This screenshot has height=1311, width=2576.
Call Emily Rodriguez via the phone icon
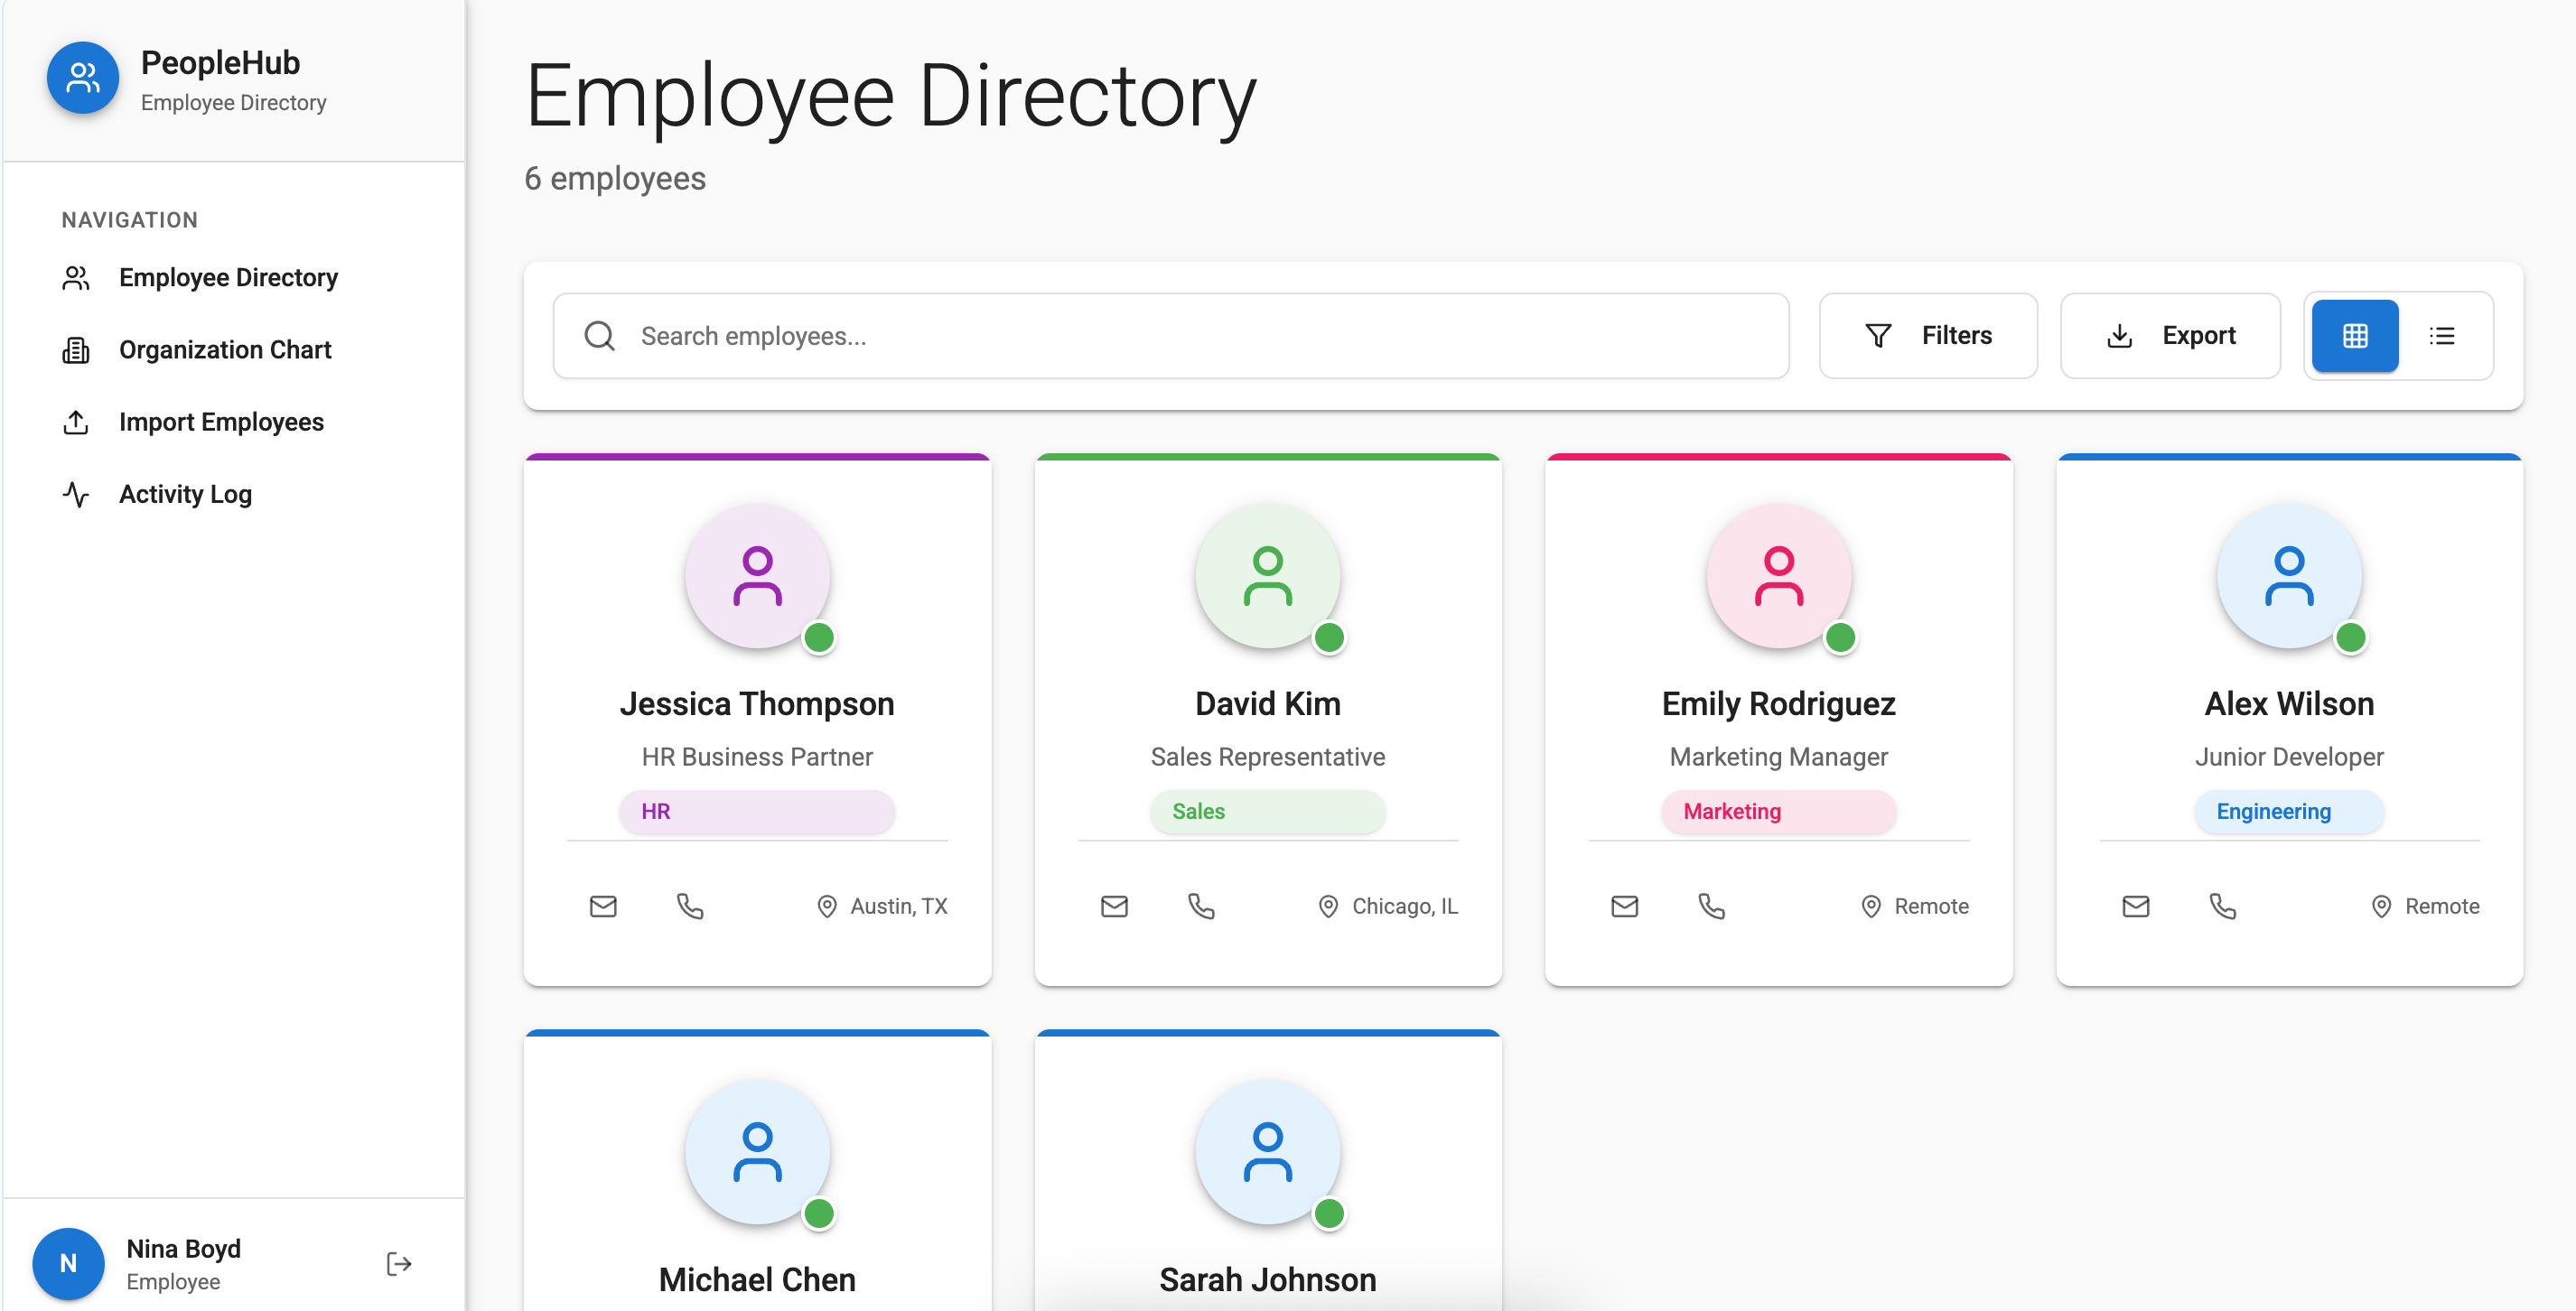pyautogui.click(x=1712, y=906)
